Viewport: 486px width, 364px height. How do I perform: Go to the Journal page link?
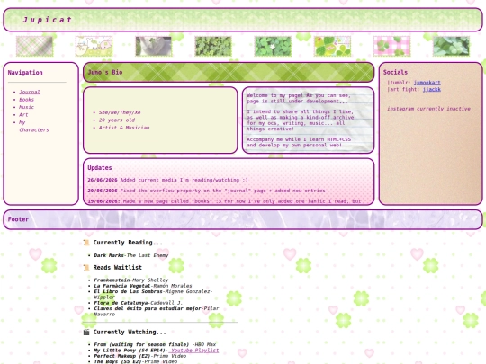pyautogui.click(x=30, y=92)
